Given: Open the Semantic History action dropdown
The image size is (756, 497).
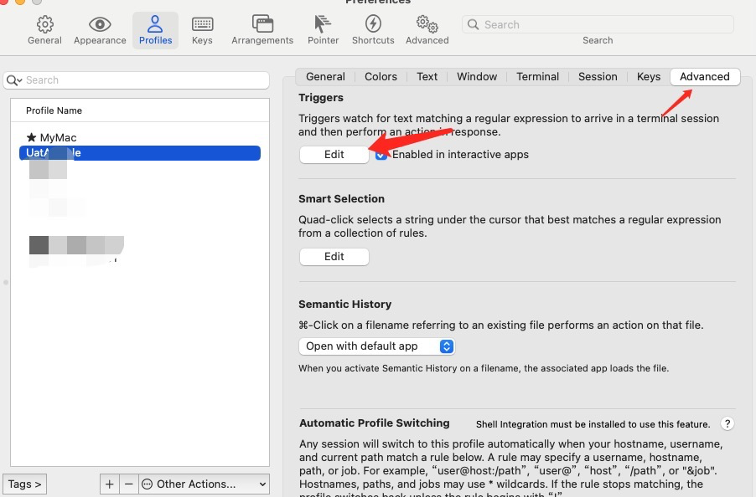Looking at the screenshot, I should (x=376, y=346).
